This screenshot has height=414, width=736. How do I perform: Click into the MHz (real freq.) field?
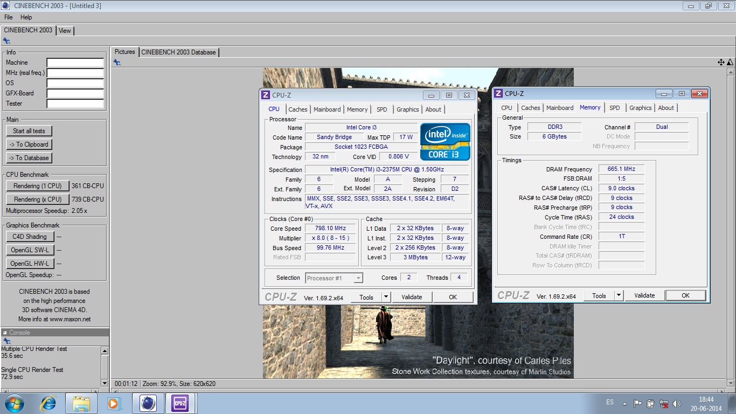75,73
